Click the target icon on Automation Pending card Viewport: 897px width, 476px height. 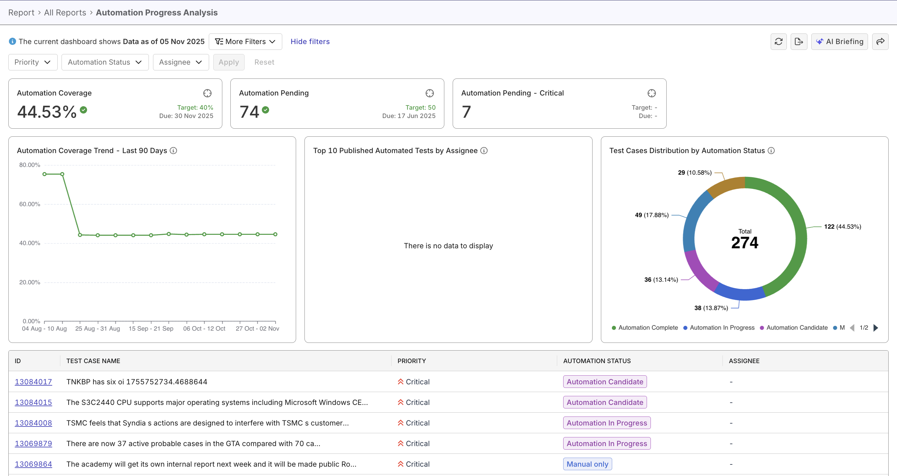click(x=429, y=93)
